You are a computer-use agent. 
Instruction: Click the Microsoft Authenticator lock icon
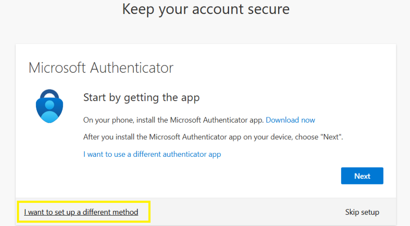(49, 106)
